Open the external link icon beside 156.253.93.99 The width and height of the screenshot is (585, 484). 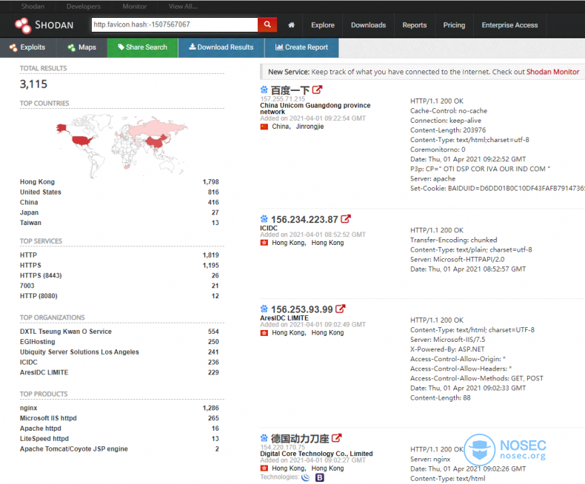coord(340,309)
